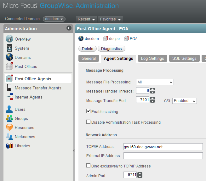Click the Delete button
The height and width of the screenshot is (181, 206).
coord(88,49)
